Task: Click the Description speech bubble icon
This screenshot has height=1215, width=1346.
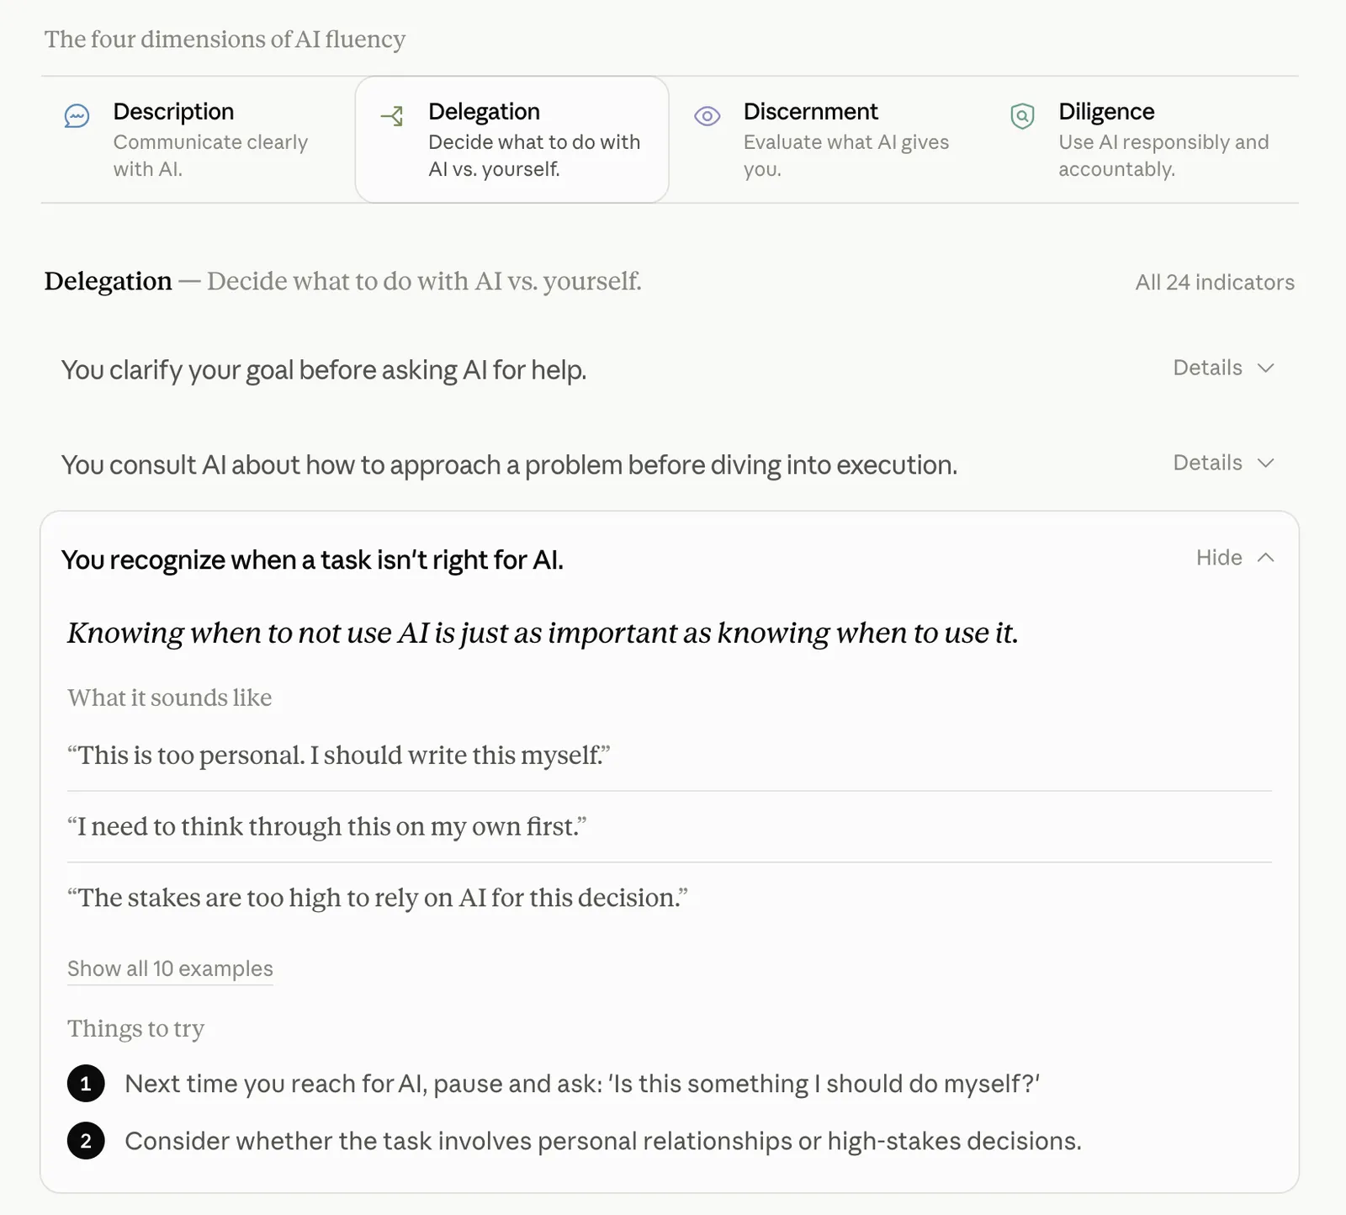Action: coord(77,116)
